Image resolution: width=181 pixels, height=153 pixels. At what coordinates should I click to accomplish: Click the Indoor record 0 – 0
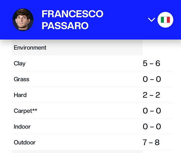(x=152, y=127)
